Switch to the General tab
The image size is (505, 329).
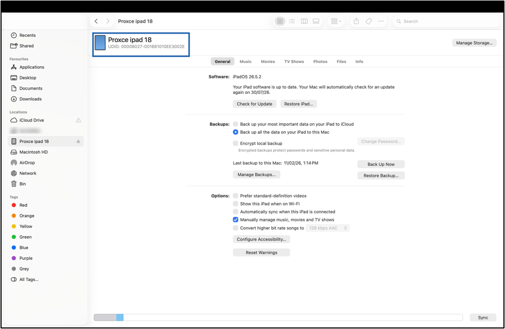[223, 61]
